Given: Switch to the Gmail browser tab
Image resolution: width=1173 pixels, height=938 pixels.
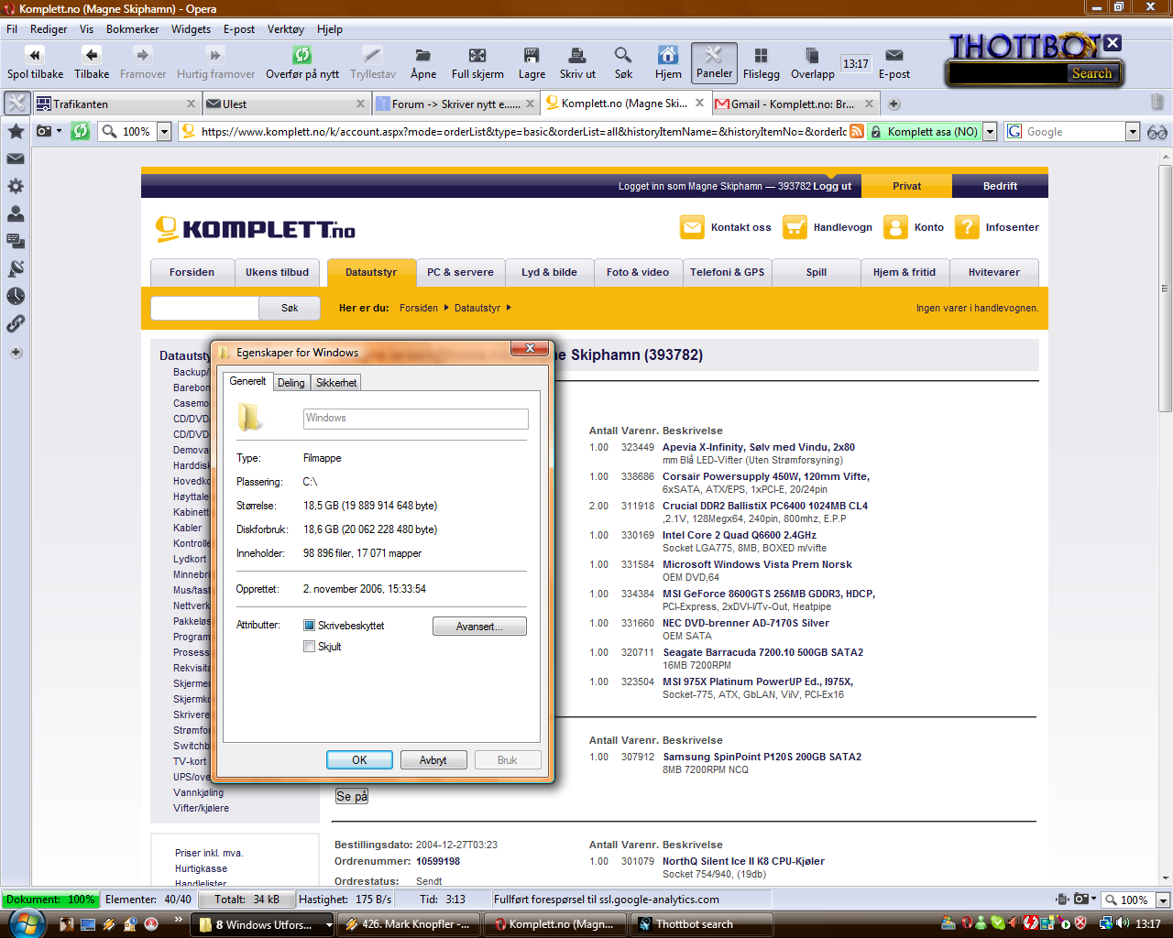Looking at the screenshot, I should (x=795, y=104).
